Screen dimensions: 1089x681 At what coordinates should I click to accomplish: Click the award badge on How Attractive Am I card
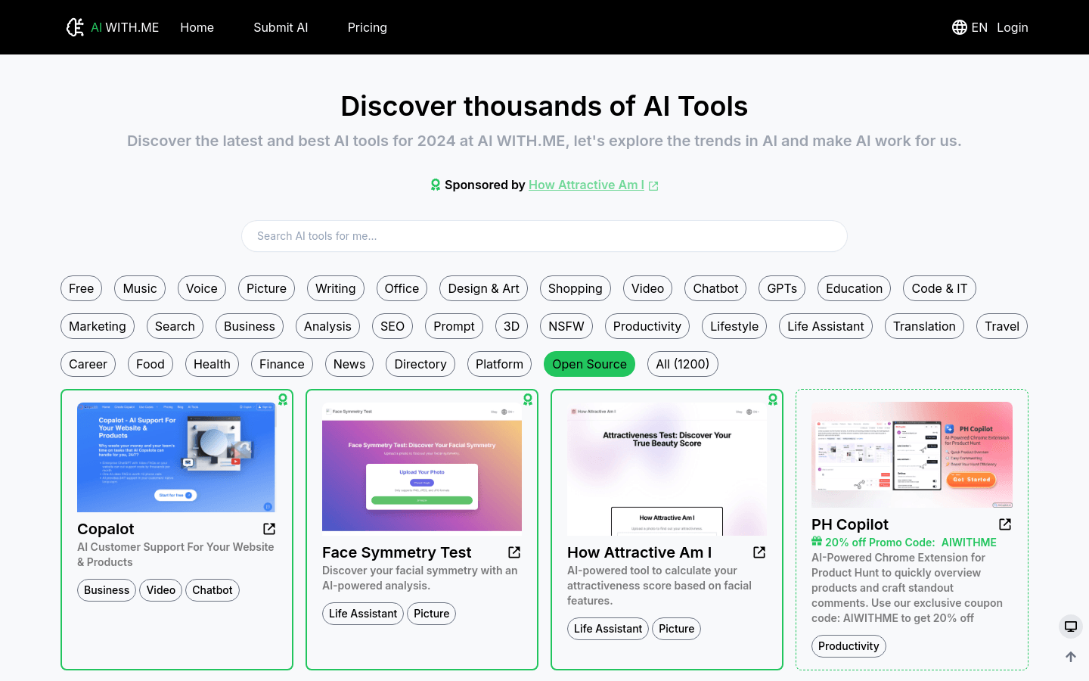[773, 400]
